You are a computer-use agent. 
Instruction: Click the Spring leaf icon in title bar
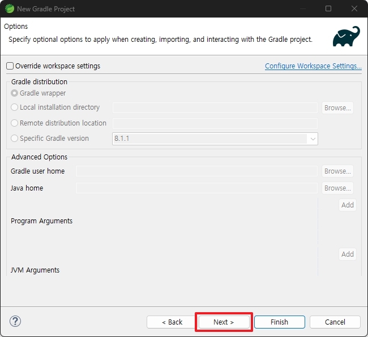10,8
